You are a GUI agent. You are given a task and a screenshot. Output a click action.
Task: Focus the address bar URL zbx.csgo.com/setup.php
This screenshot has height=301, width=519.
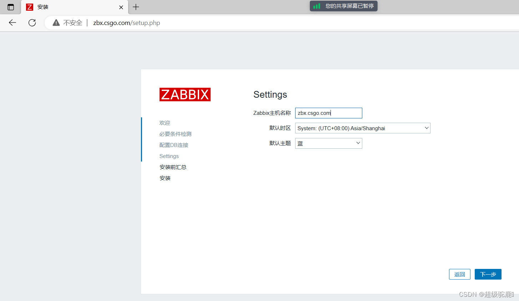[127, 23]
